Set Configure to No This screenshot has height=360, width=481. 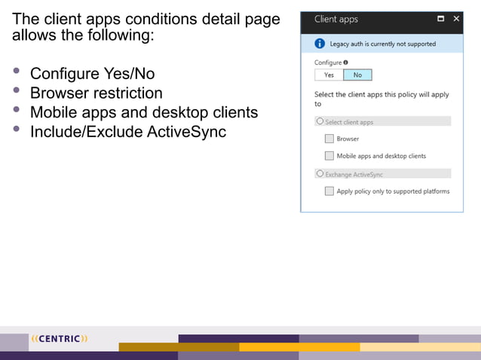click(x=357, y=75)
